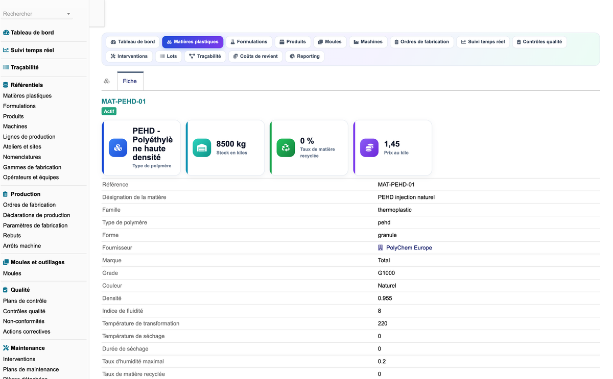Click the 1,45 price per kilo value
613x379 pixels.
pyautogui.click(x=392, y=144)
